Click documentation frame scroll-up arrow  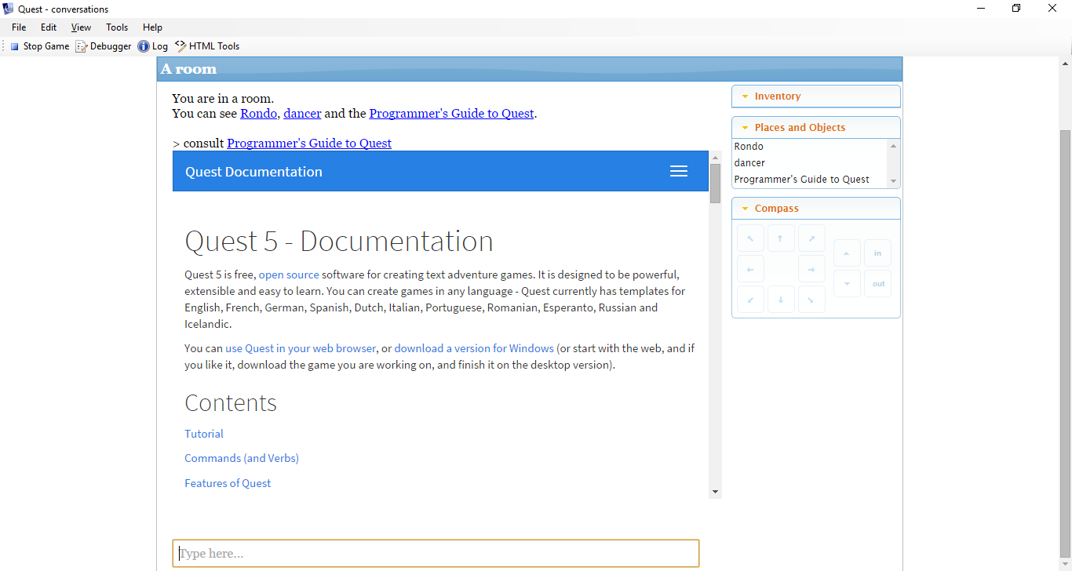point(715,158)
